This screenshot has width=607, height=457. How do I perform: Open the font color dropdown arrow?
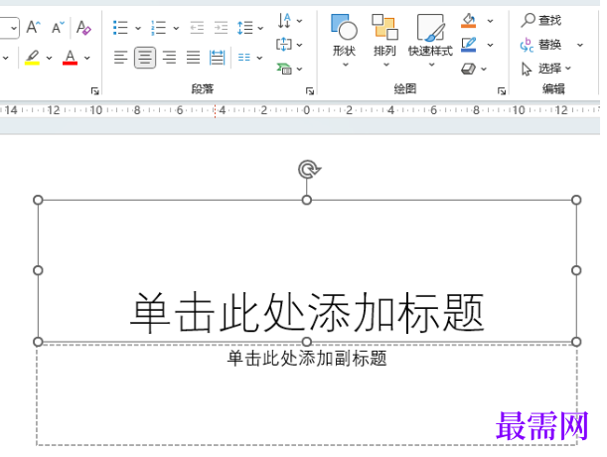87,58
